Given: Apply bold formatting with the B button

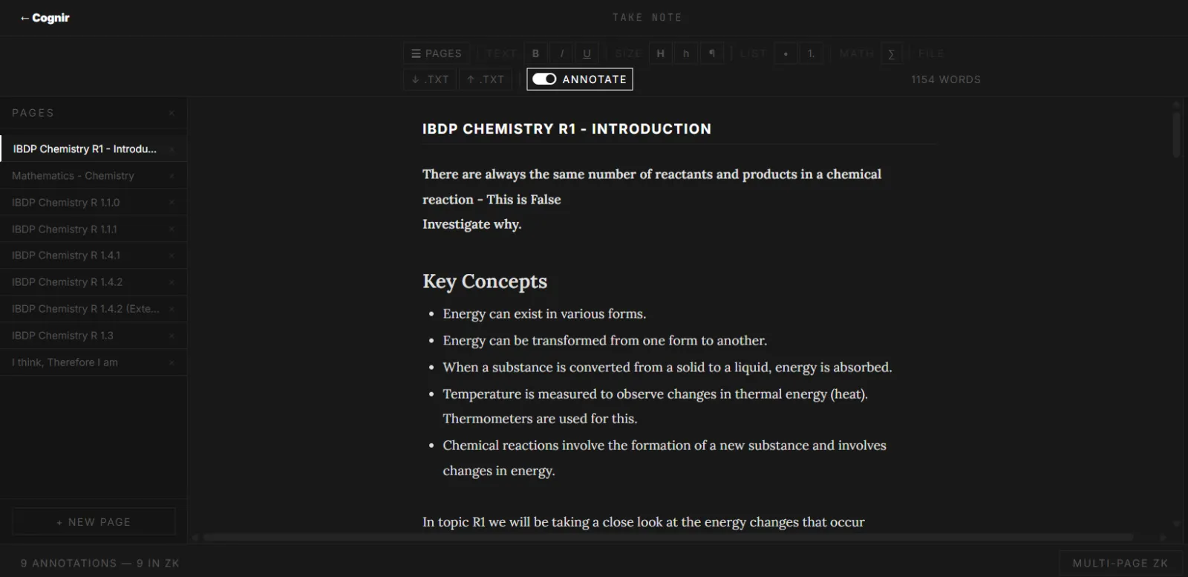Looking at the screenshot, I should [x=535, y=53].
